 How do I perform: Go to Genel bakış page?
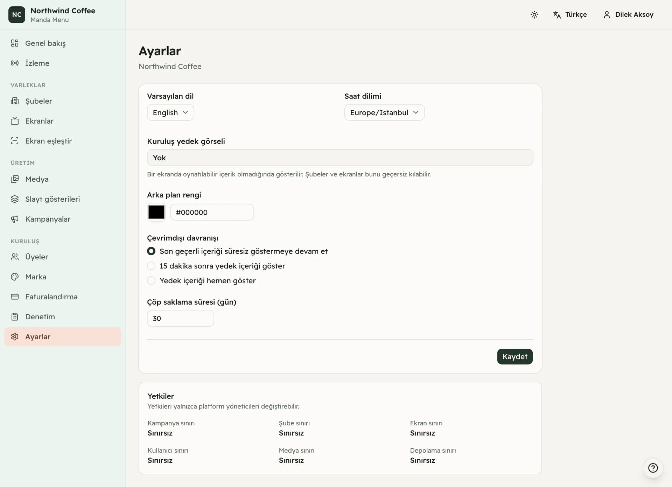click(x=63, y=43)
